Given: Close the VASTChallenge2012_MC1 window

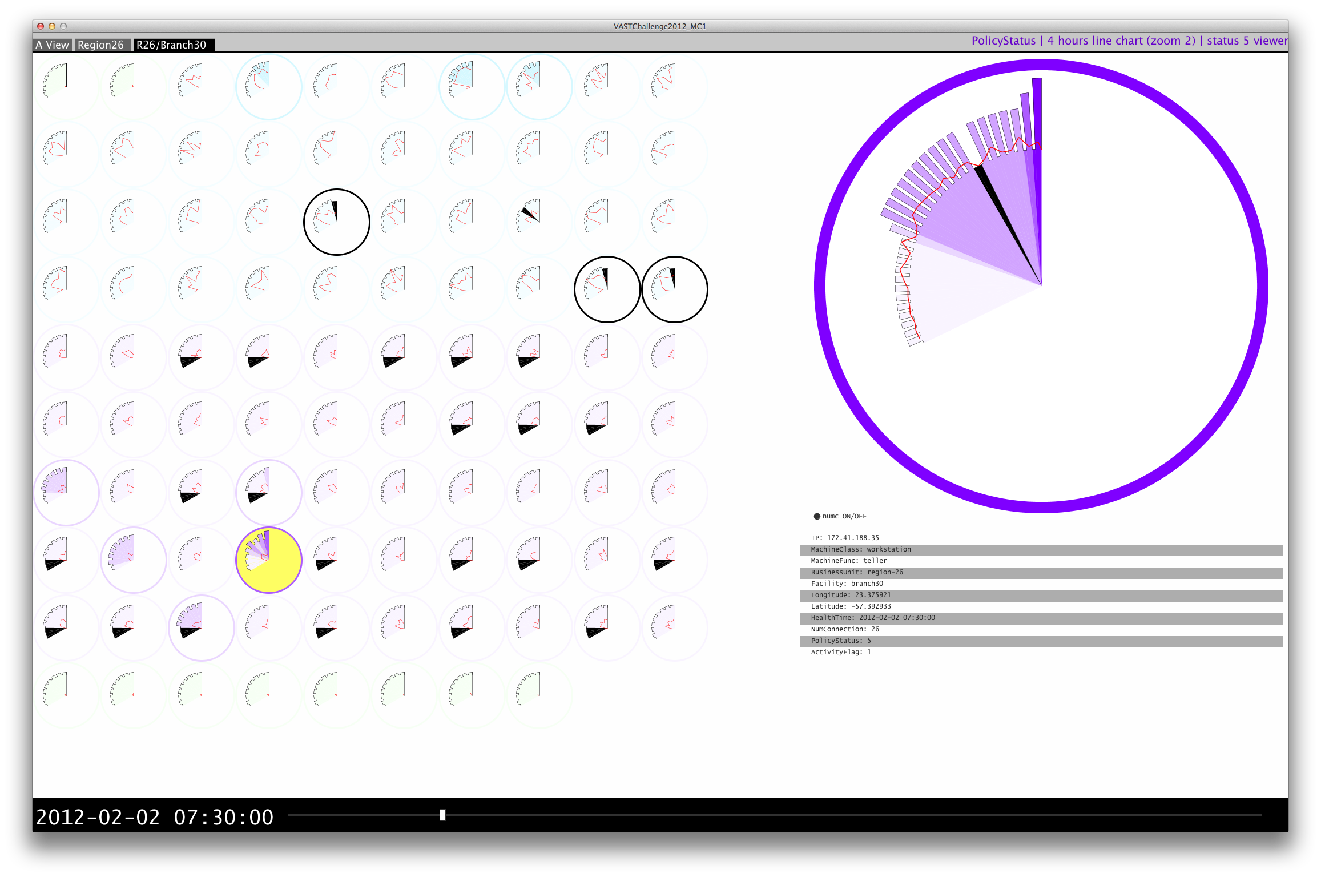Looking at the screenshot, I should tap(41, 26).
